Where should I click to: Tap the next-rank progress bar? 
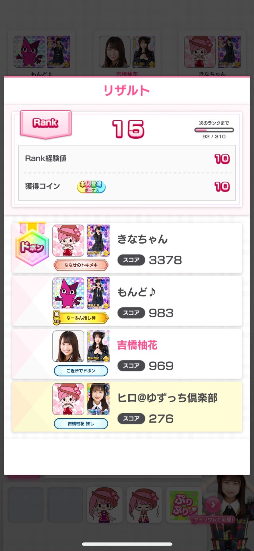pyautogui.click(x=214, y=130)
